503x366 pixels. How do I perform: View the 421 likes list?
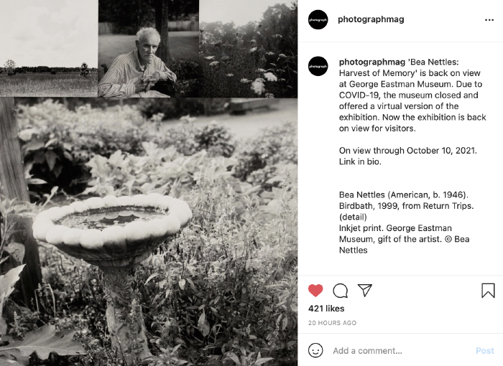326,309
